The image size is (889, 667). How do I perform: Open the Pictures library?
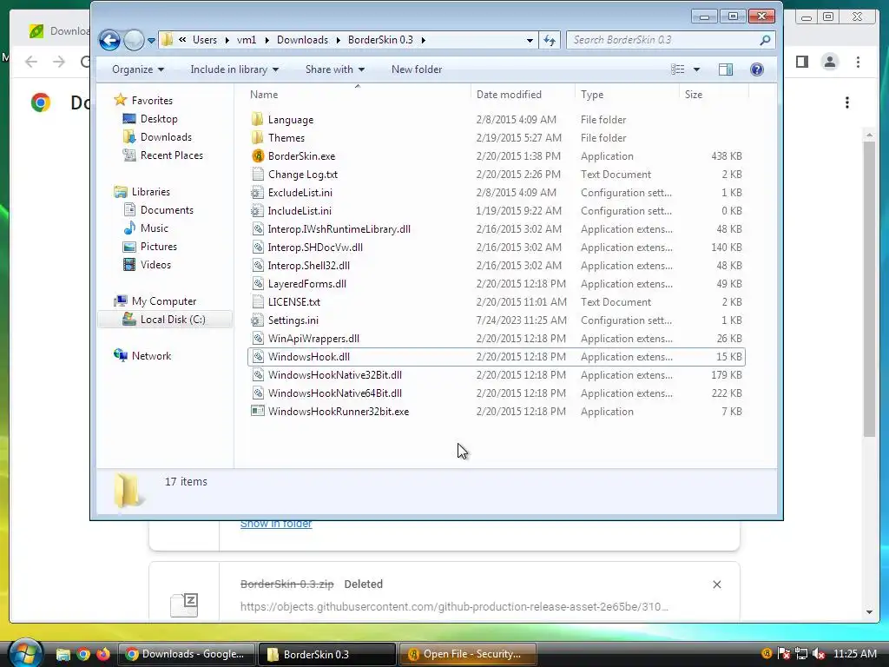[x=159, y=246]
